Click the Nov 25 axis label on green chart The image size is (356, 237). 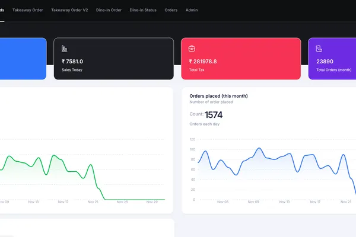tap(122, 202)
